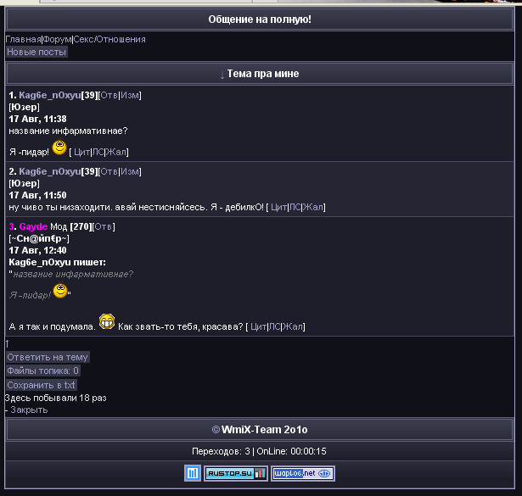Go to Главная page
Image resolution: width=522 pixels, height=496 pixels.
pyautogui.click(x=23, y=39)
